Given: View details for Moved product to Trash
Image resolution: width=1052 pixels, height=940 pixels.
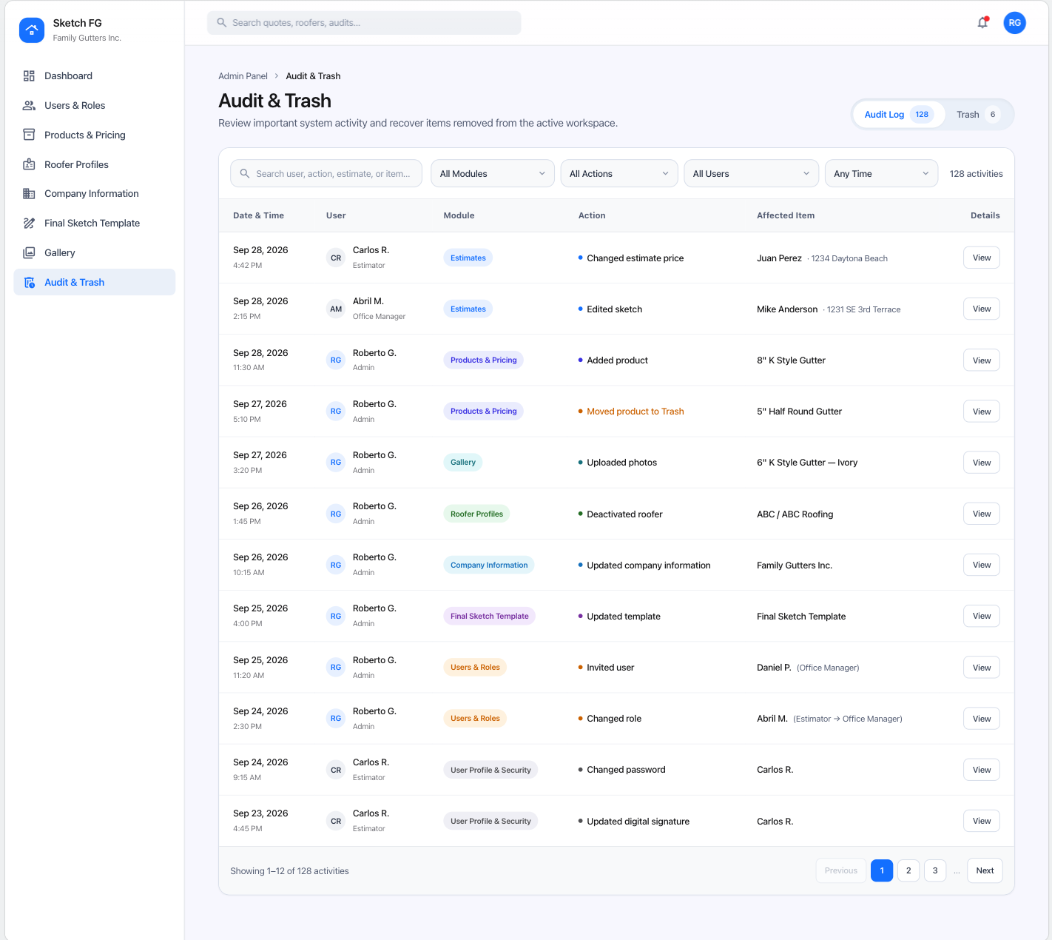Looking at the screenshot, I should (982, 412).
